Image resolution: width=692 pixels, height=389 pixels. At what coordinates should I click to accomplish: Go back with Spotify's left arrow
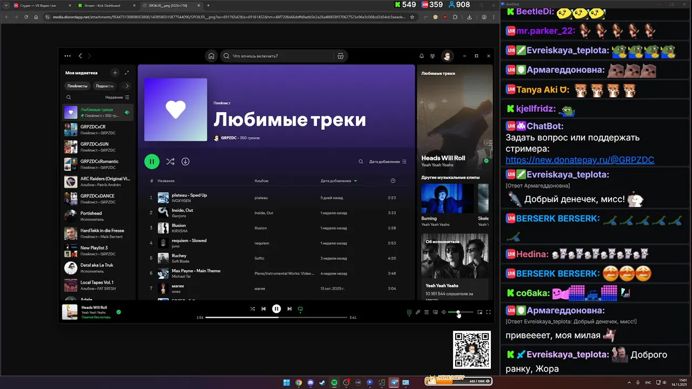pyautogui.click(x=81, y=56)
